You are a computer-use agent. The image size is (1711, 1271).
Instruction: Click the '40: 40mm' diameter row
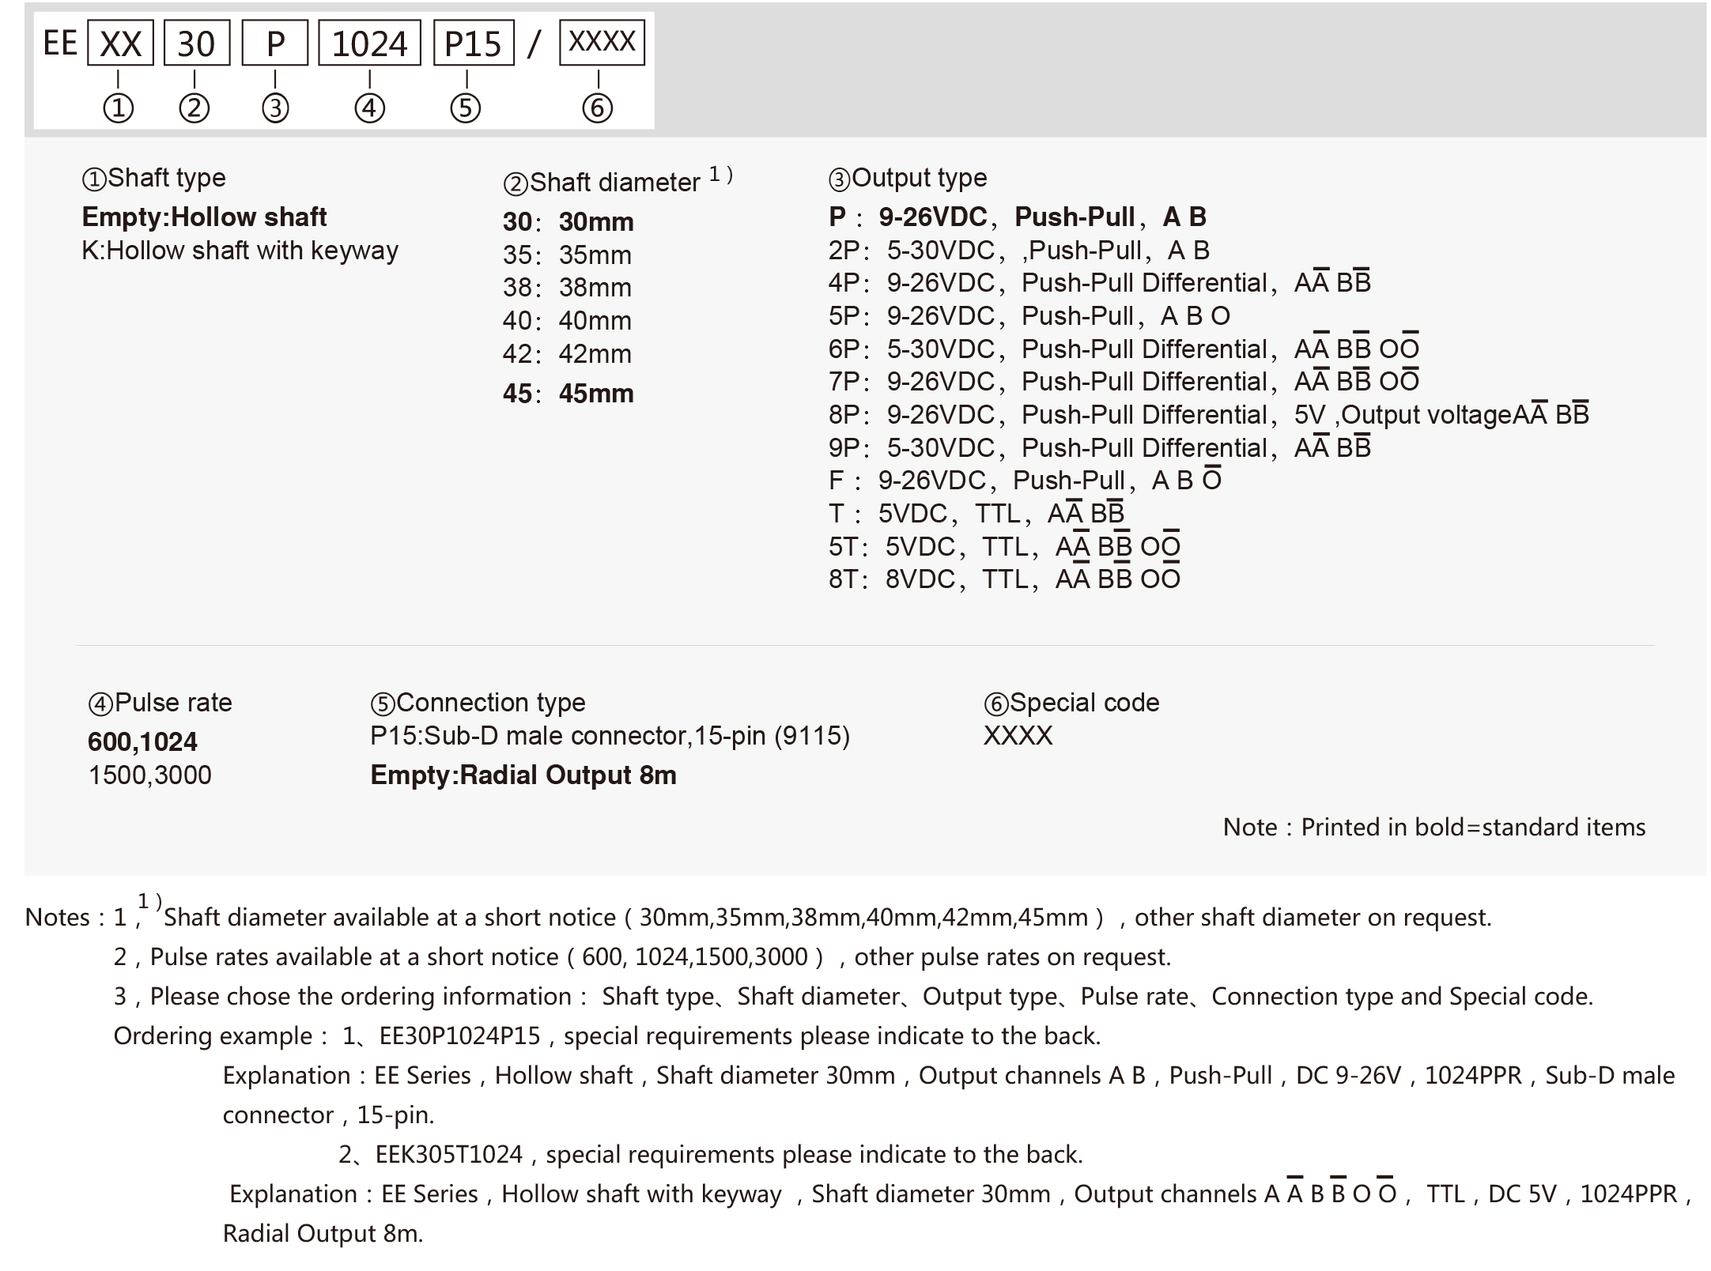coord(568,321)
